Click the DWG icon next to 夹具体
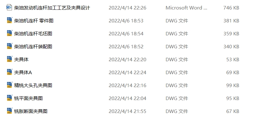 coord(9,59)
